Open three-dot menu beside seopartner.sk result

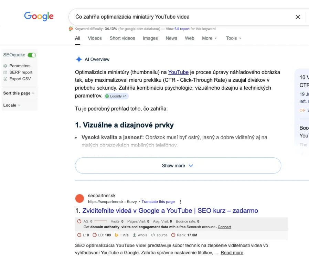pos(180,202)
